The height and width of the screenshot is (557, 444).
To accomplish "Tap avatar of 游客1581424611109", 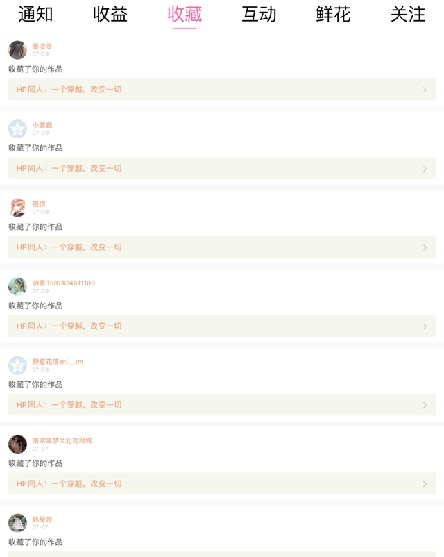I will (17, 286).
